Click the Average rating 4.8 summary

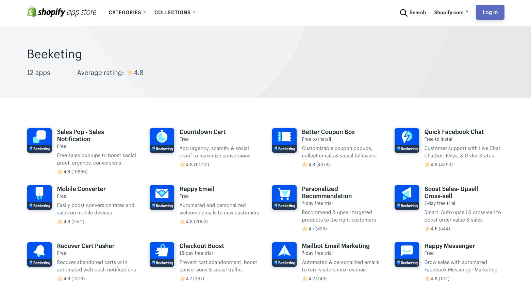[110, 73]
